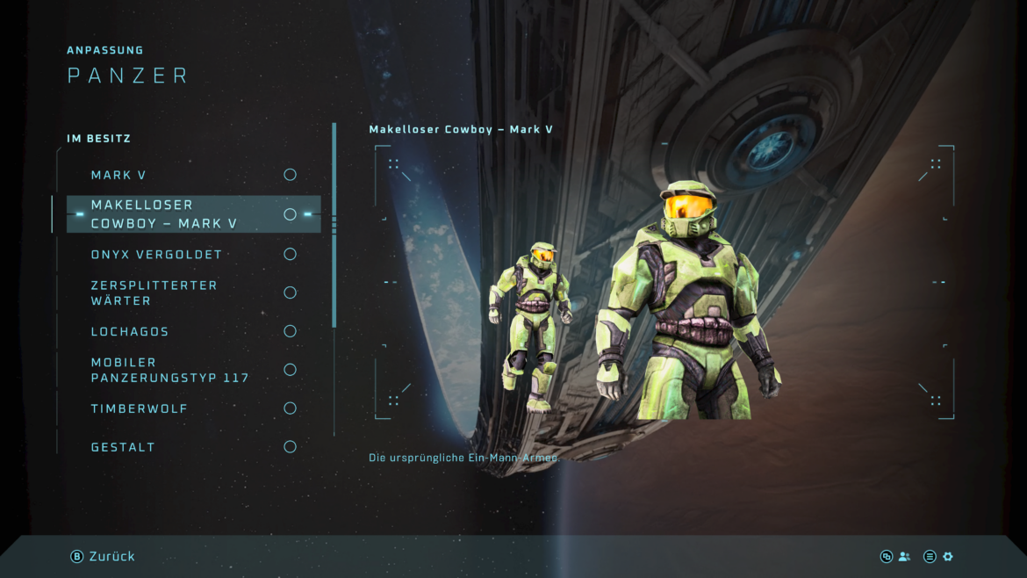Click the highlighted "MAKELLOSER COWBOY – MARK V" label
1027x578 pixels.
coord(164,214)
